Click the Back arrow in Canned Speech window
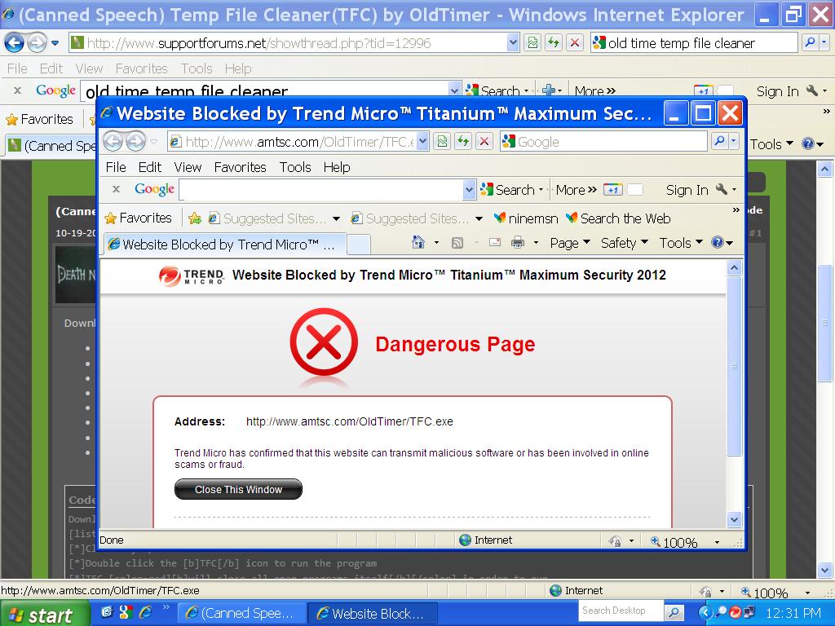The height and width of the screenshot is (626, 835). point(14,42)
